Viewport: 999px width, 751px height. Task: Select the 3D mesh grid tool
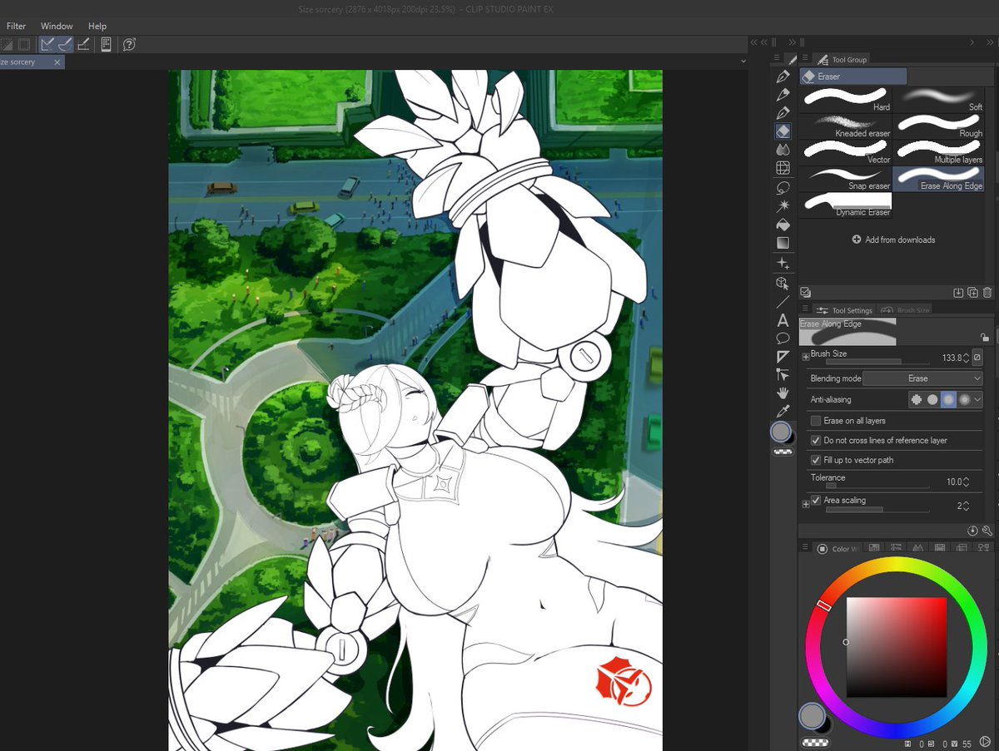click(783, 169)
